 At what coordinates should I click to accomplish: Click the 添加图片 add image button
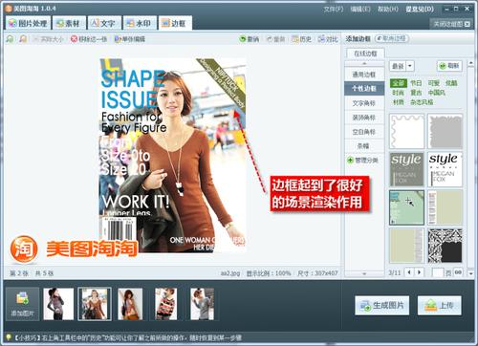click(x=22, y=304)
